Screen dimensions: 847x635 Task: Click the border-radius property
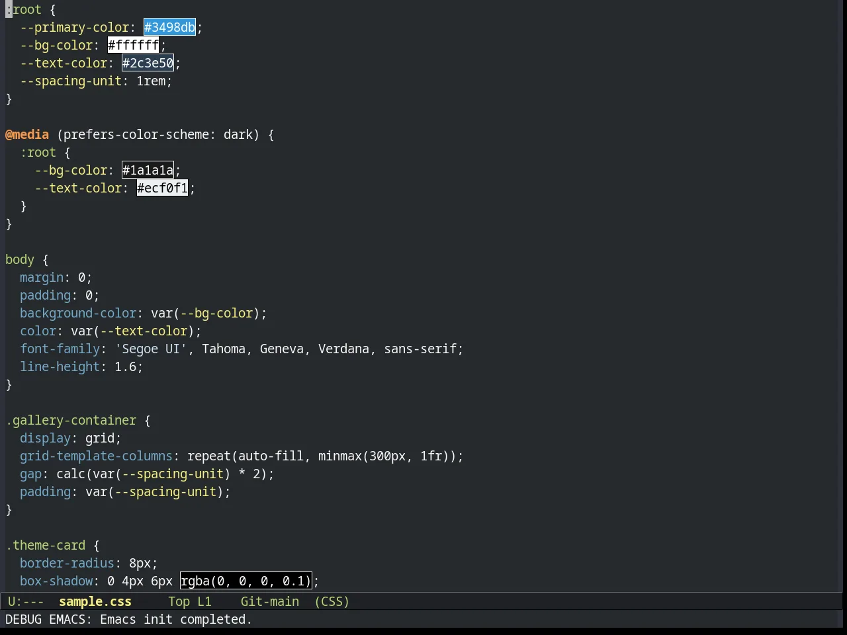(x=67, y=563)
